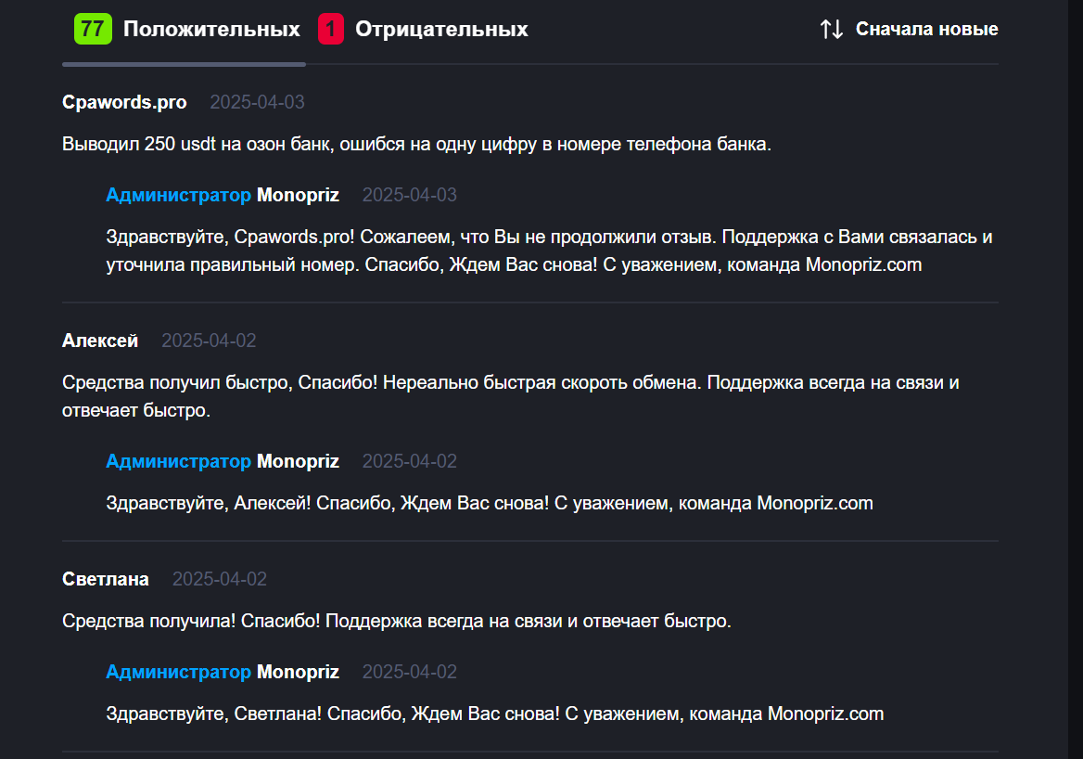This screenshot has width=1083, height=759.
Task: Click the sort arrows icon
Action: pos(832,29)
